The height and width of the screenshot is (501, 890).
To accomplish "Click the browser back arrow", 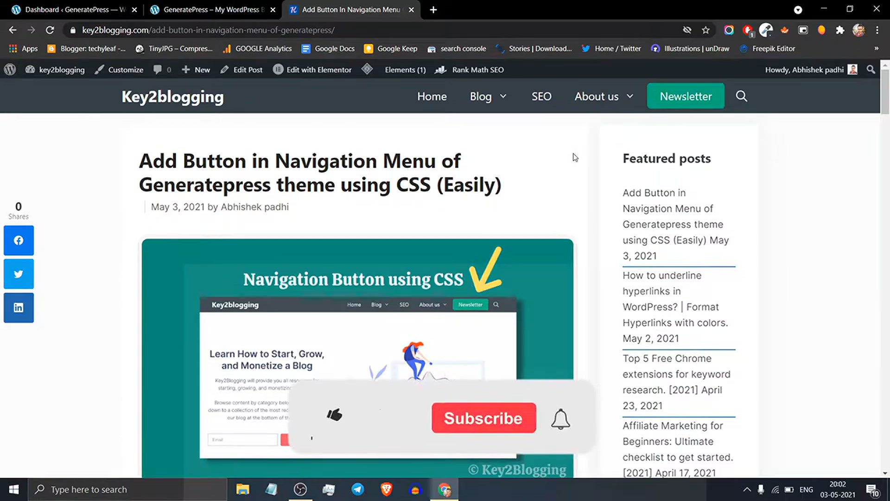I will 13,30.
